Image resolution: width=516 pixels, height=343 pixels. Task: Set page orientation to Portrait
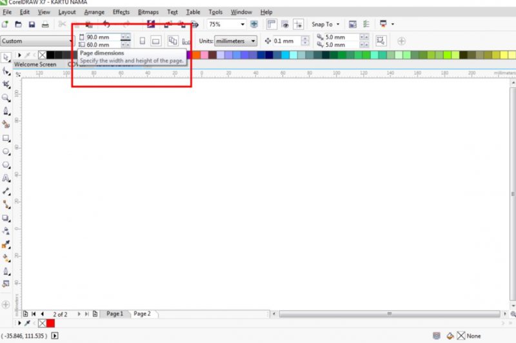[142, 41]
